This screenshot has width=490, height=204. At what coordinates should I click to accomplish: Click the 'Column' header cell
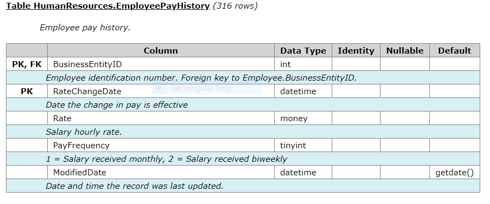click(161, 50)
